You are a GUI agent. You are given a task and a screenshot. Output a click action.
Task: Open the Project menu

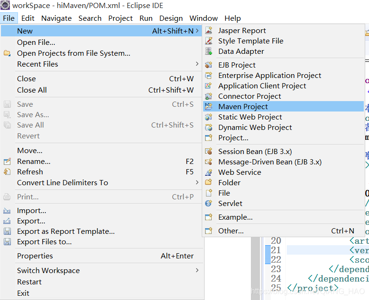[x=120, y=18]
